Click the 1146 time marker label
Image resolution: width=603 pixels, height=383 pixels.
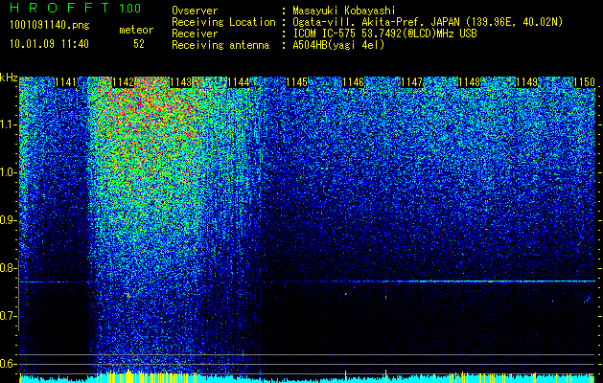[x=353, y=82]
